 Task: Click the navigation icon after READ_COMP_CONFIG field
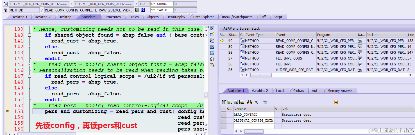[137, 10]
